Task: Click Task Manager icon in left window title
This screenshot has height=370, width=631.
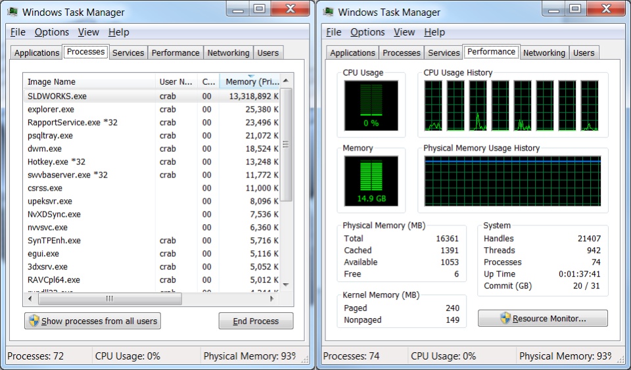Action: coord(12,12)
